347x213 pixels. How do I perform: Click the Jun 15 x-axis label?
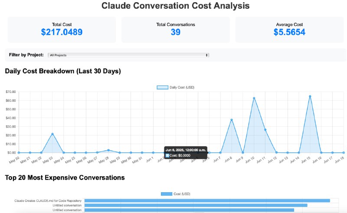(306, 160)
